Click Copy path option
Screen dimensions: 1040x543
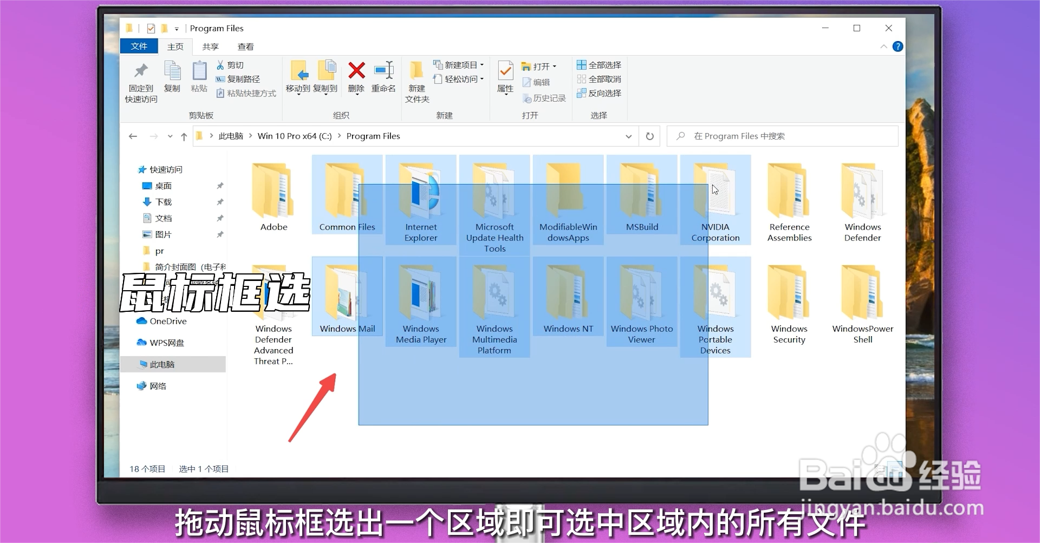pos(238,80)
